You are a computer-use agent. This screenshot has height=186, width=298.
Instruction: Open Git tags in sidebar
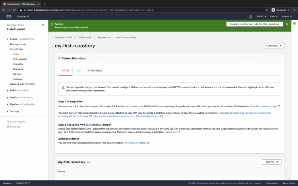click(17, 74)
